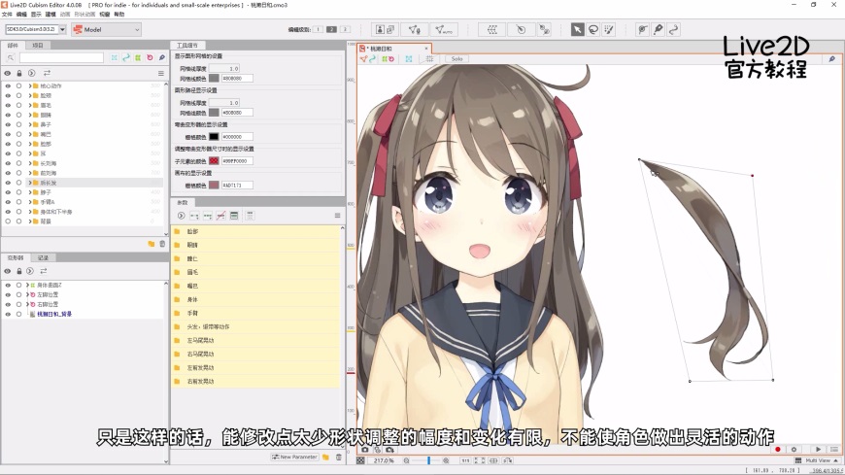The height and width of the screenshot is (475, 845).
Task: Toggle parts header lock icon
Action: (x=19, y=73)
